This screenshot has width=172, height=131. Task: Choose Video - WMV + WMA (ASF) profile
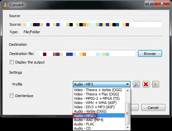tap(99, 103)
